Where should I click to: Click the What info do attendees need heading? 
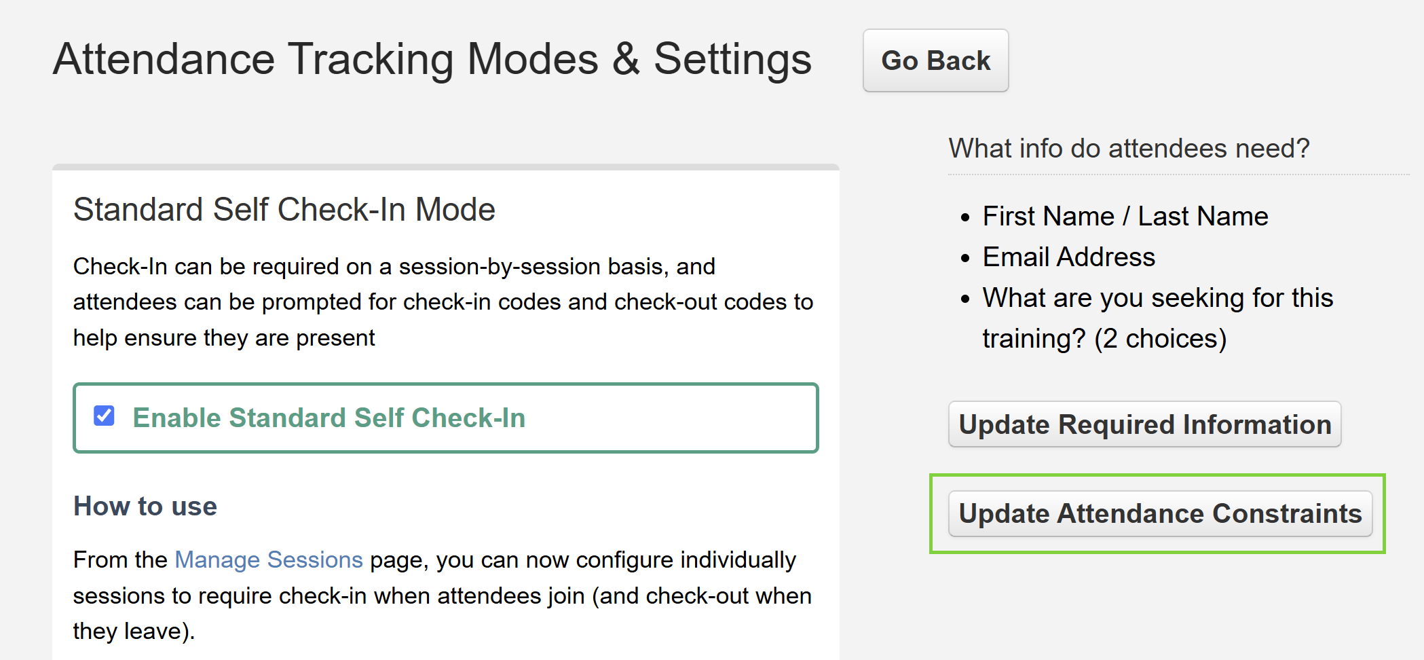[x=1129, y=148]
